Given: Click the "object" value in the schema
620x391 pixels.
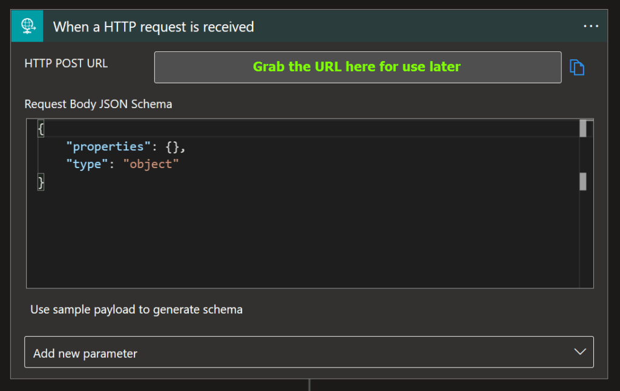Looking at the screenshot, I should point(151,164).
